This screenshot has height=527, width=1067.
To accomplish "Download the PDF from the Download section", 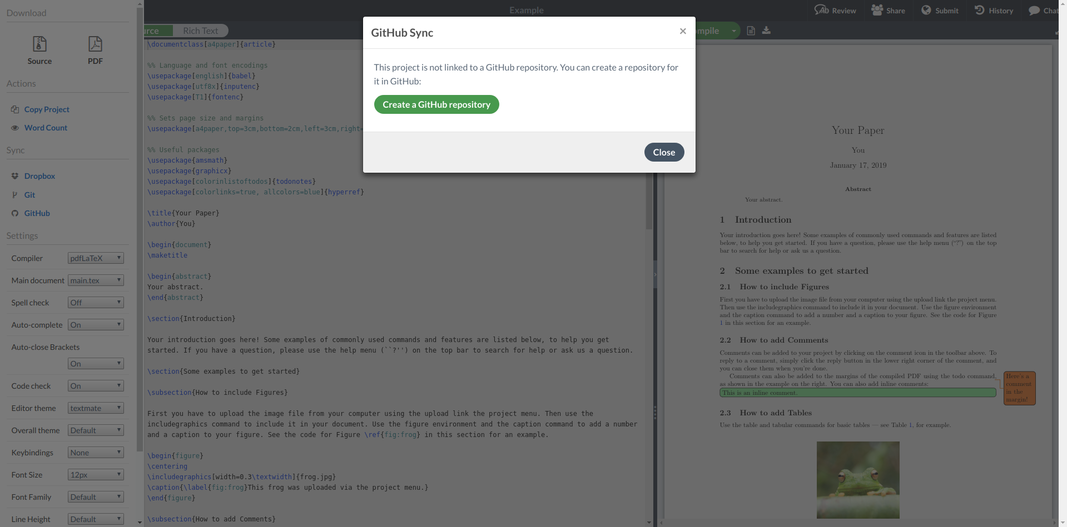I will [x=95, y=50].
